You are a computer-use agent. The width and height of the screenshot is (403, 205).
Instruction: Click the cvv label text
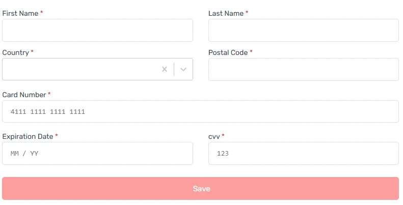pos(214,136)
